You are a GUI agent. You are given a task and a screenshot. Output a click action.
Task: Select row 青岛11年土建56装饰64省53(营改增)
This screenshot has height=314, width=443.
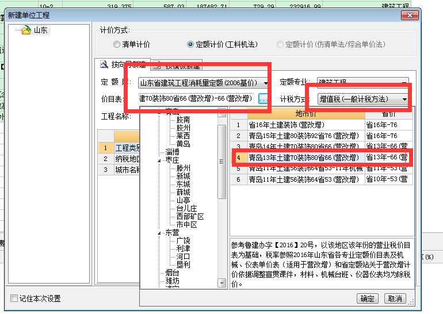[x=322, y=179]
